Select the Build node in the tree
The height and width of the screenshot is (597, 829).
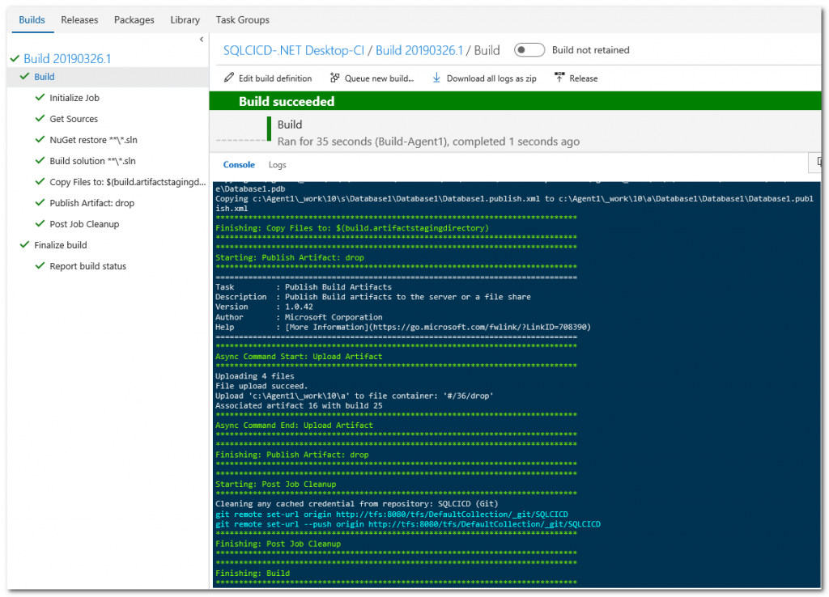[45, 77]
